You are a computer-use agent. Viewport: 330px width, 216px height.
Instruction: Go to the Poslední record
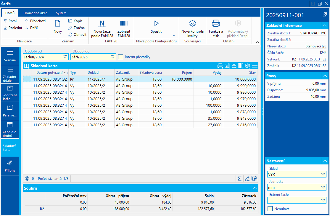coord(13,28)
